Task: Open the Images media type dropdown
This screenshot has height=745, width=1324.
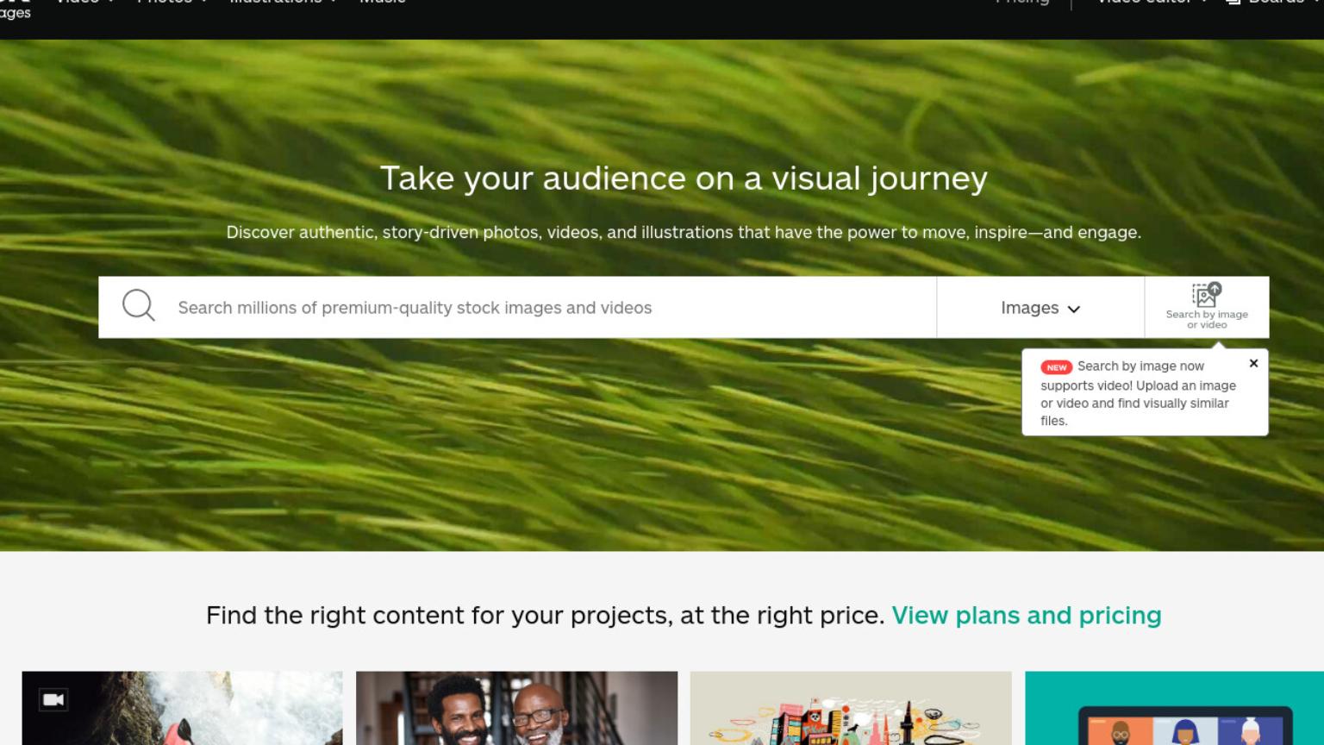Action: click(1040, 307)
